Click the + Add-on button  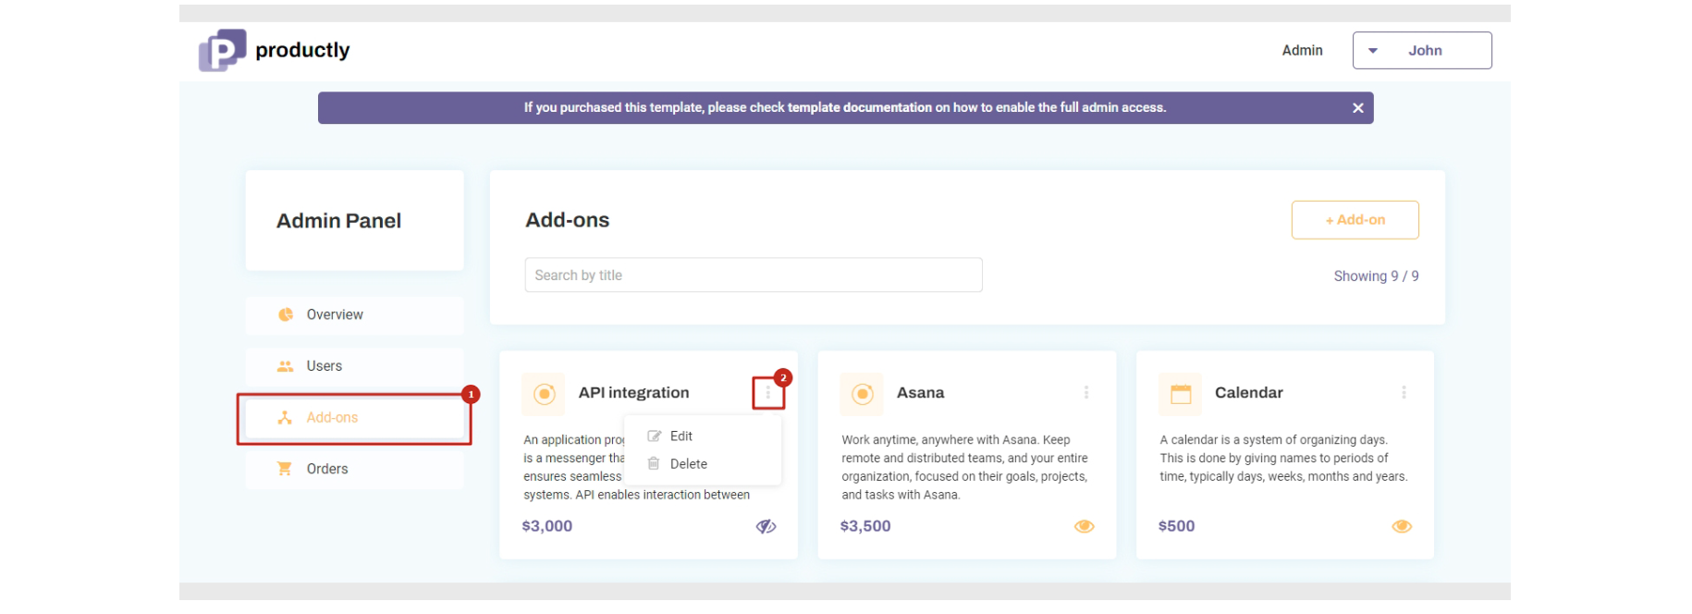click(x=1355, y=220)
